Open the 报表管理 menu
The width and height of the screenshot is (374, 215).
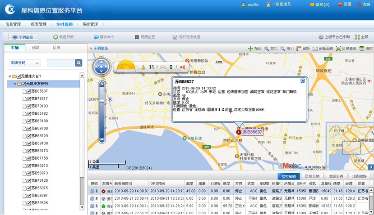[x=38, y=24]
